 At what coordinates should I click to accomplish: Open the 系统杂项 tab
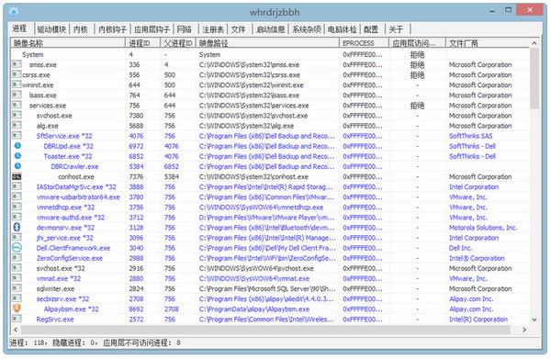(307, 29)
